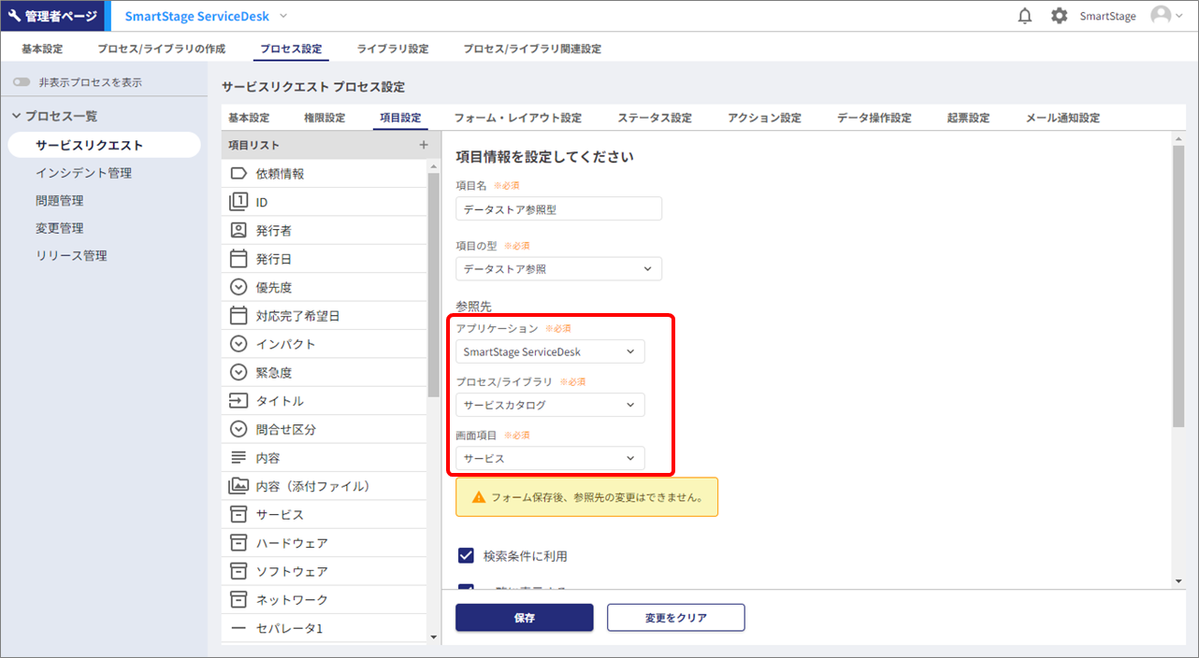Click the user avatar icon

tap(1161, 16)
